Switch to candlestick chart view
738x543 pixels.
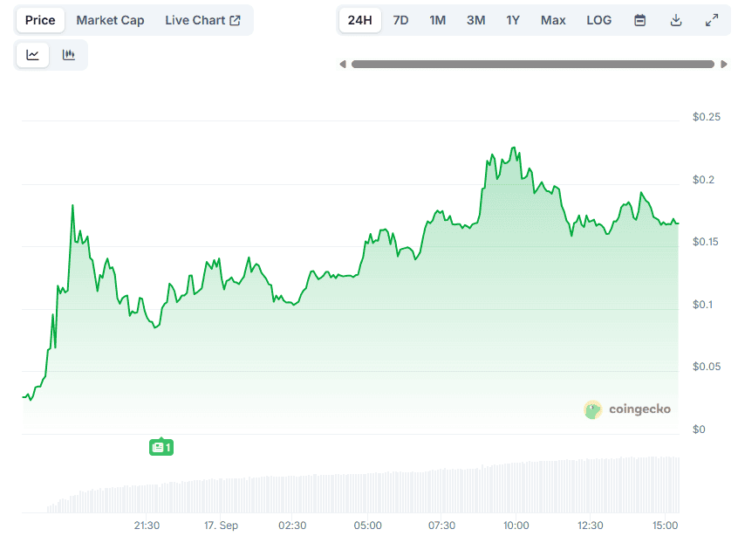pyautogui.click(x=69, y=55)
